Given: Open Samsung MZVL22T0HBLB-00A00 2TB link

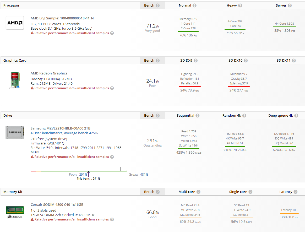Looking at the screenshot, I should pos(61,128).
